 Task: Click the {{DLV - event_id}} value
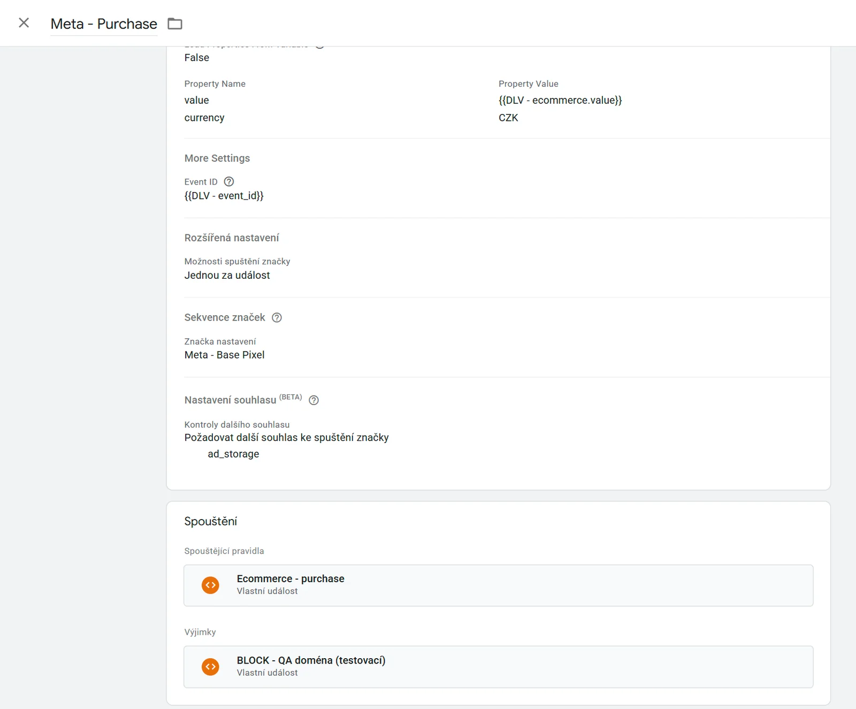[x=224, y=196]
